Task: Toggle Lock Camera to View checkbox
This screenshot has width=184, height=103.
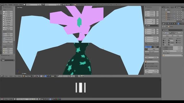Action: click(146, 66)
